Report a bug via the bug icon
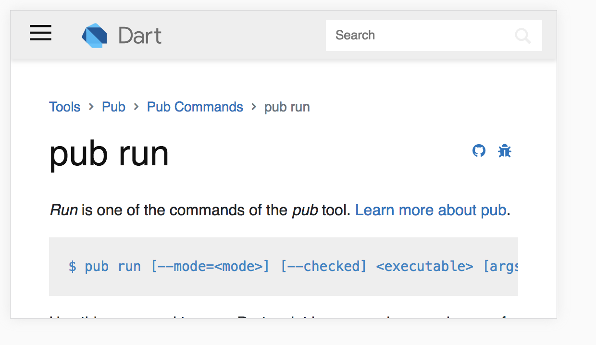 pos(504,150)
